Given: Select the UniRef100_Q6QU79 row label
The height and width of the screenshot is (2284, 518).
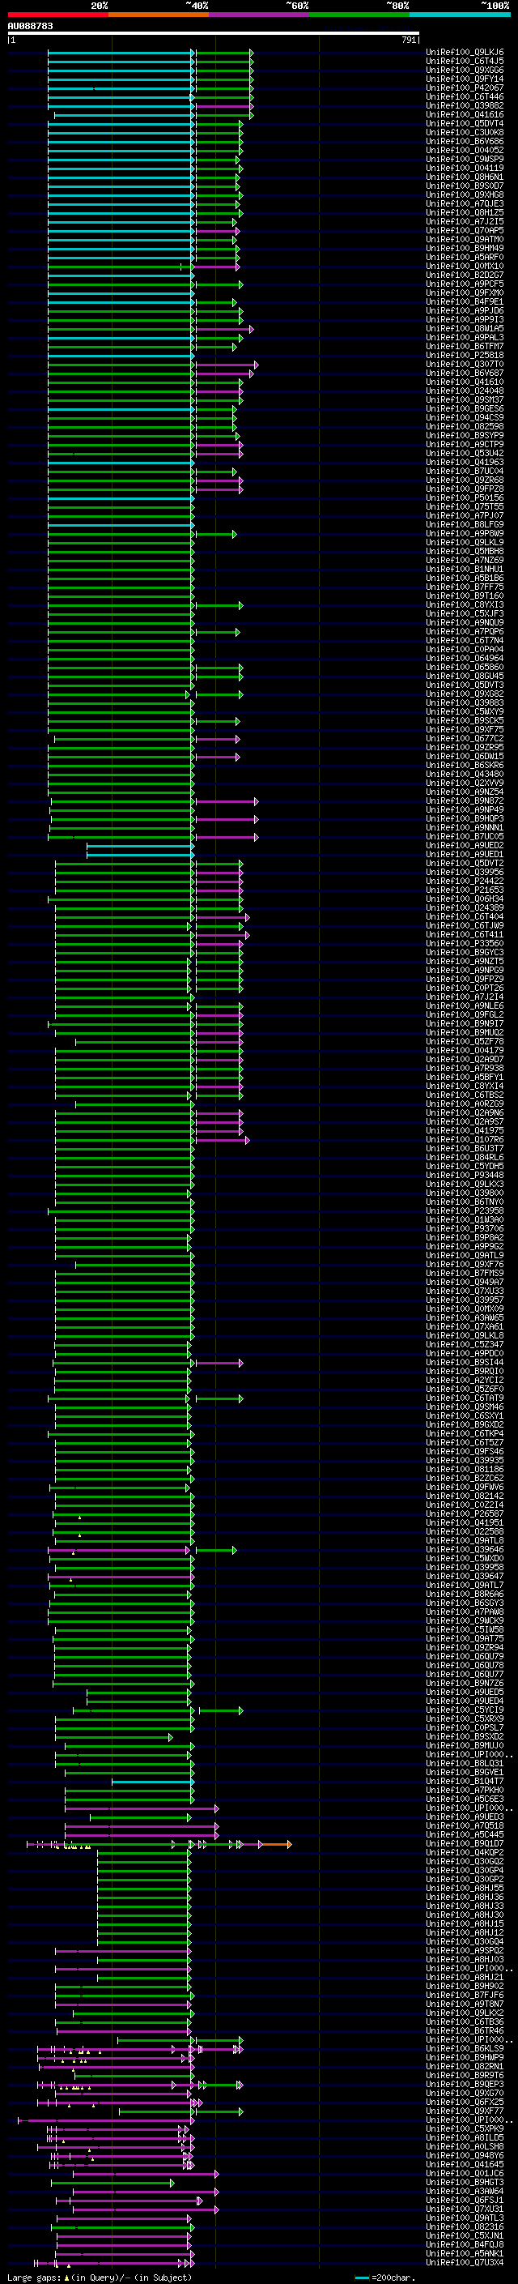Looking at the screenshot, I should (x=465, y=1656).
